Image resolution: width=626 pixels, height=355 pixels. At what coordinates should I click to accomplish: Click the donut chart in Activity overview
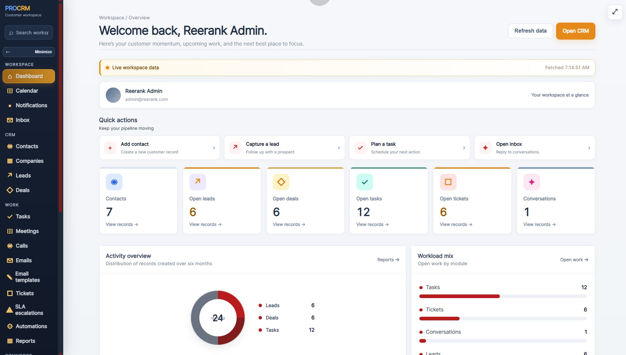click(218, 318)
